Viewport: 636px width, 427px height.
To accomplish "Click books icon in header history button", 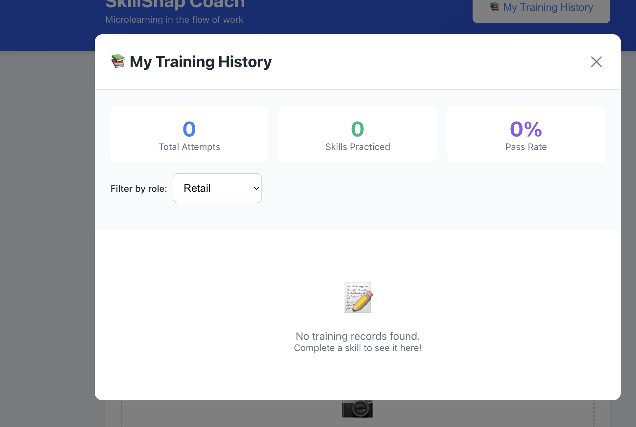I will click(494, 7).
